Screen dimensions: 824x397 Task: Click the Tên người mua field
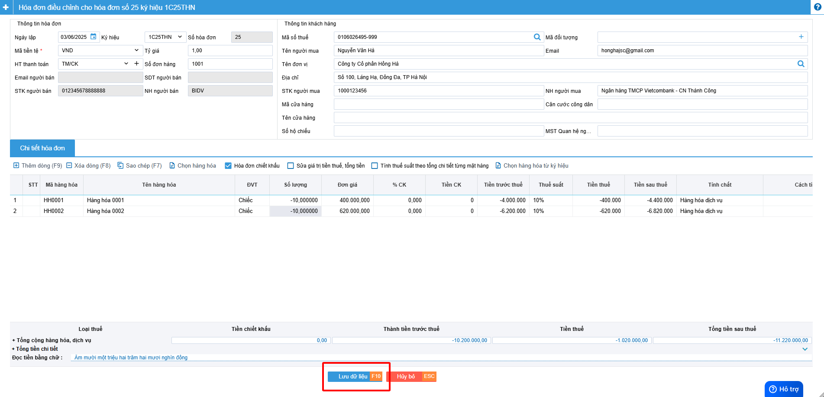439,51
